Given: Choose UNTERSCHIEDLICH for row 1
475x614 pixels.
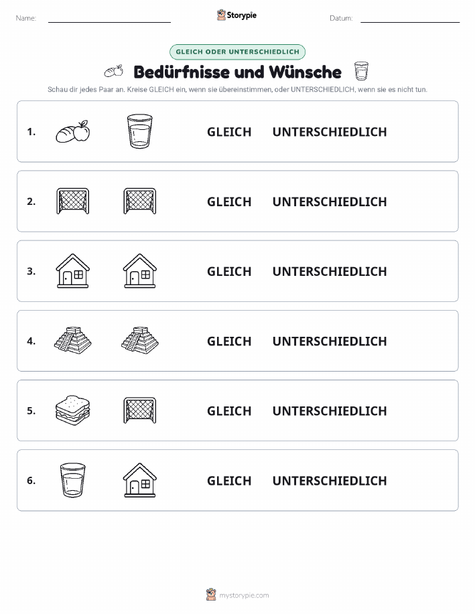Looking at the screenshot, I should (330, 132).
